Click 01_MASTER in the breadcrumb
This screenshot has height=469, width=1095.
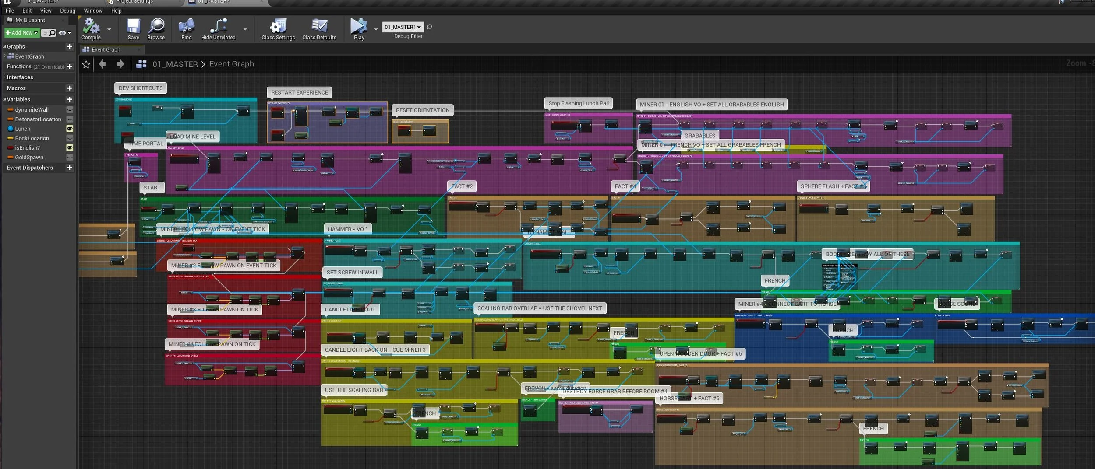tap(175, 64)
